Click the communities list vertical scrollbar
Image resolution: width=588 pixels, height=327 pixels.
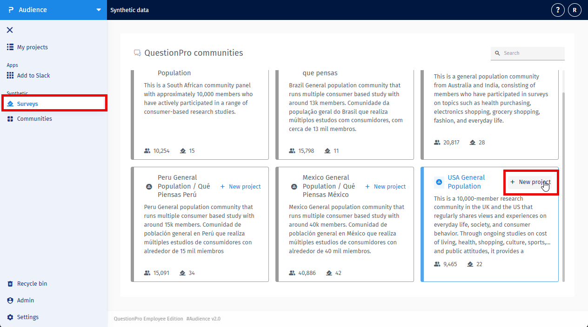(x=563, y=186)
